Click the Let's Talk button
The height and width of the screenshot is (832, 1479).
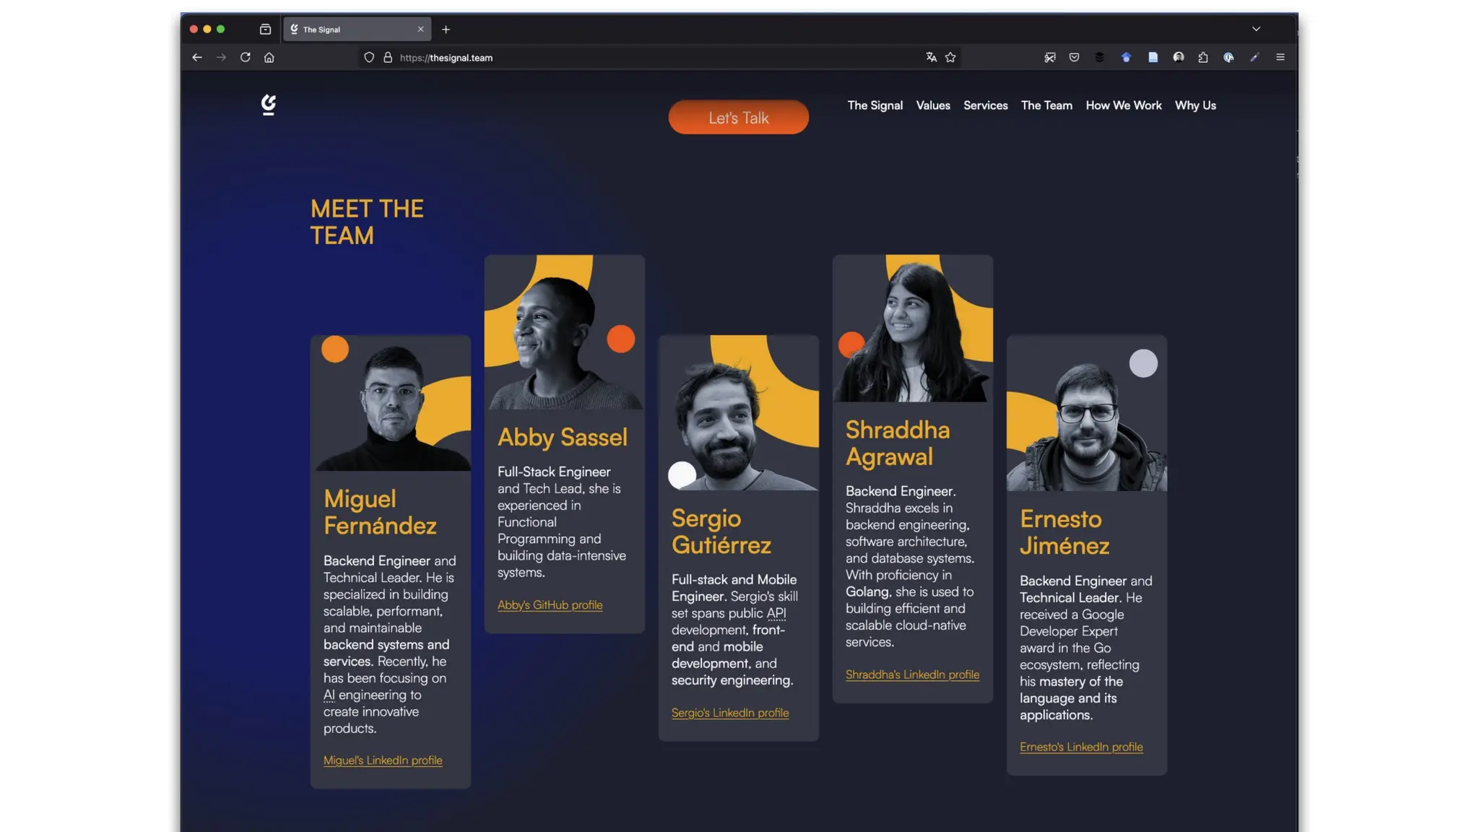point(738,117)
